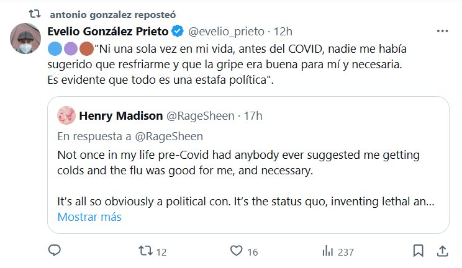This screenshot has height=268, width=462.
Task: Click the Spanish tweet text about COVID
Action: (236, 63)
